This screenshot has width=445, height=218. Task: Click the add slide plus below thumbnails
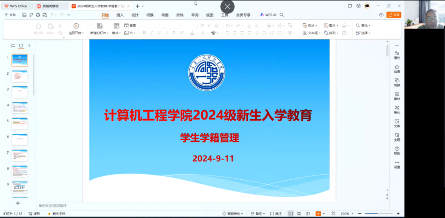tap(18, 203)
